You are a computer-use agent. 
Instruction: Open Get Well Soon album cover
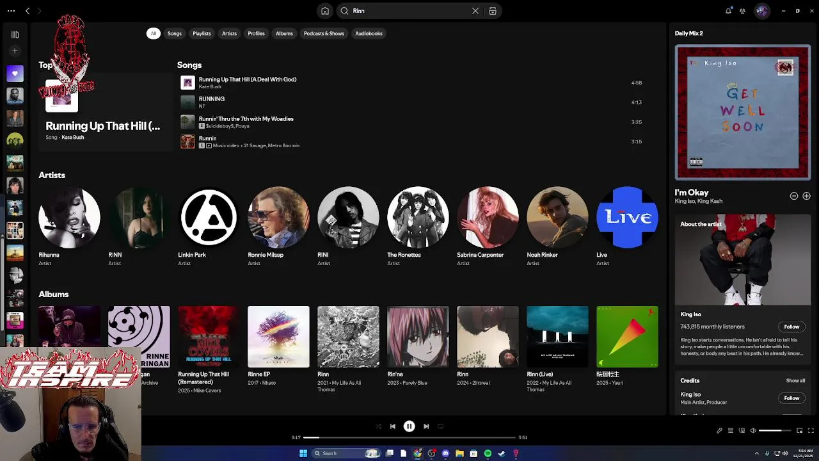click(742, 112)
